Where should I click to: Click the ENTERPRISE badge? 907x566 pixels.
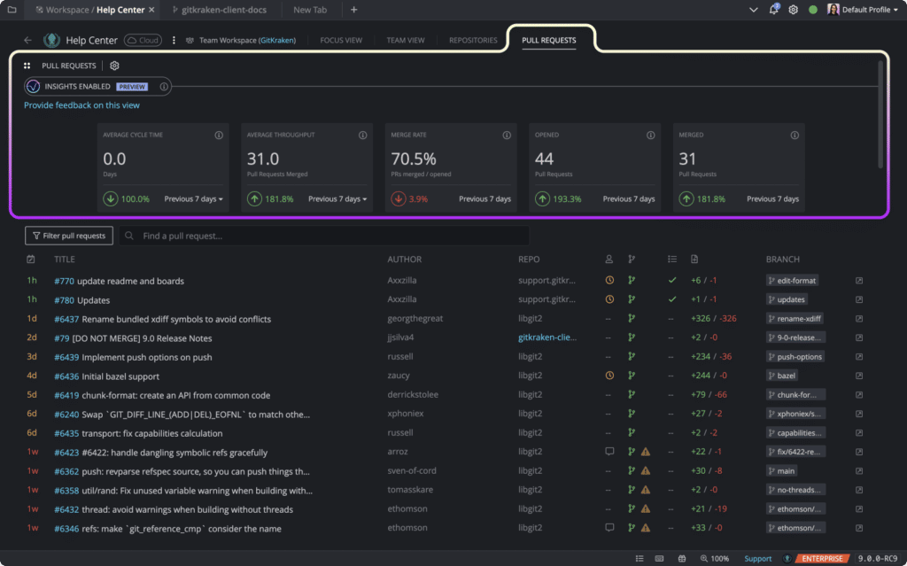(x=822, y=559)
